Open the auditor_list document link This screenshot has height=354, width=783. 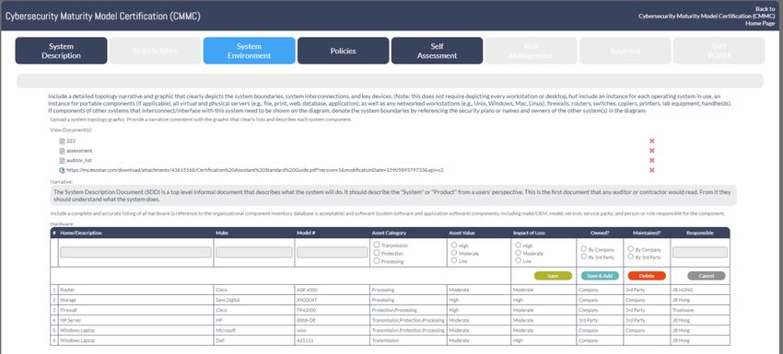click(x=79, y=161)
